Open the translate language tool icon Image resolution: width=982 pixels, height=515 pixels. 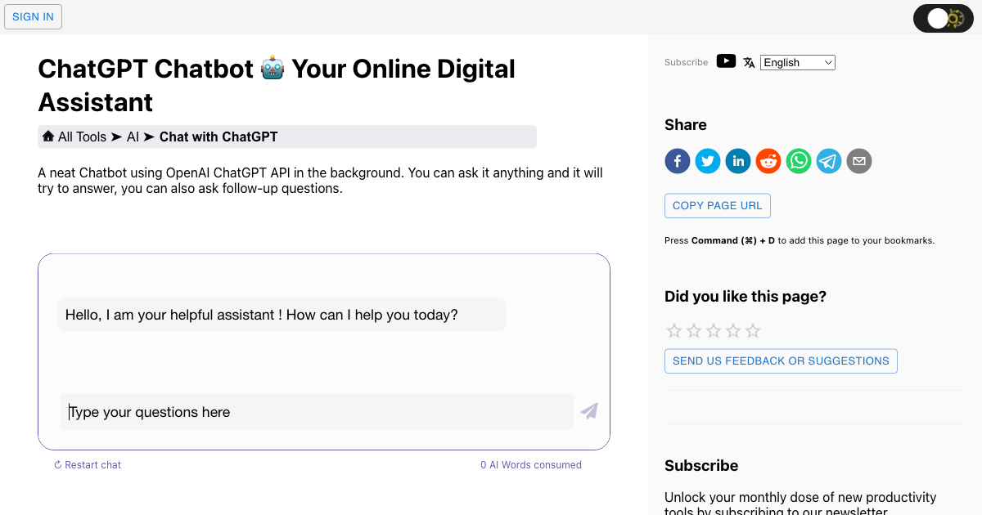point(749,61)
